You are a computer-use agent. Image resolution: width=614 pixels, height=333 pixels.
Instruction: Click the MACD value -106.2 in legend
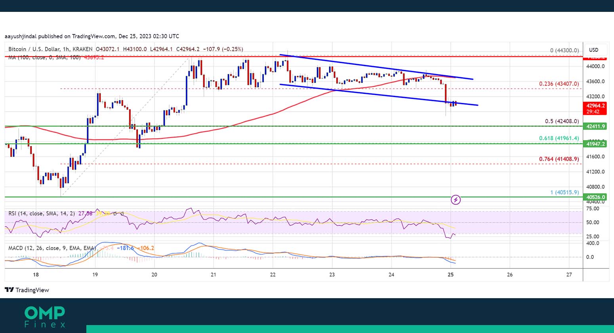pyautogui.click(x=146, y=248)
